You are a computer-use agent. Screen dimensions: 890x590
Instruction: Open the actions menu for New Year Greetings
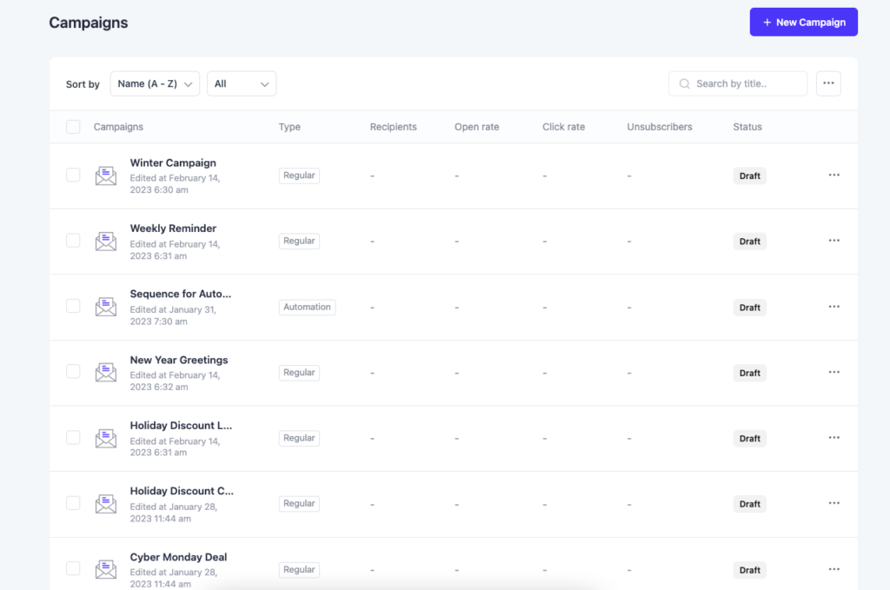pos(834,372)
